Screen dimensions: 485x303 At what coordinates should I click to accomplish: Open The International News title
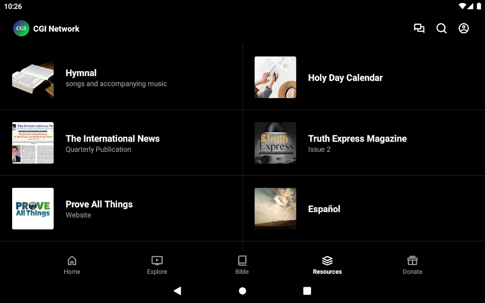(x=113, y=139)
